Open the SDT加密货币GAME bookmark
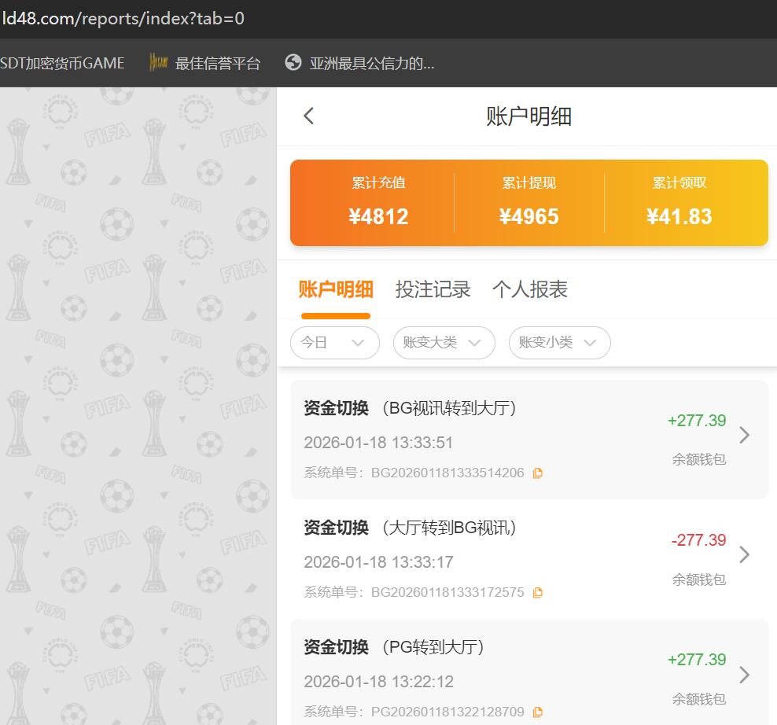 (x=63, y=63)
